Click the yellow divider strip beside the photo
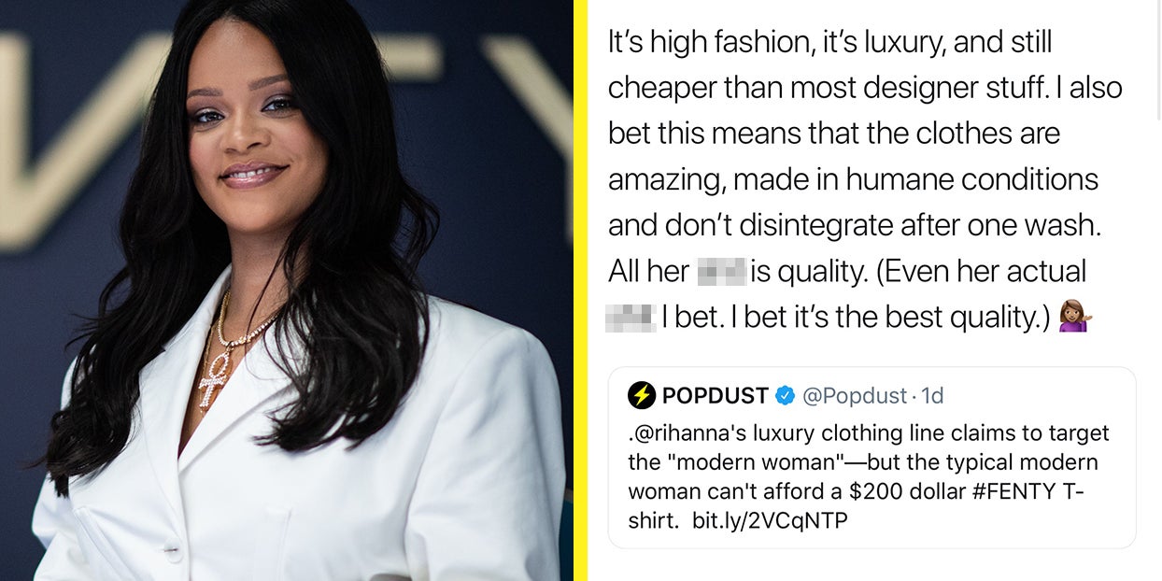This screenshot has width=1162, height=581. tap(580, 290)
